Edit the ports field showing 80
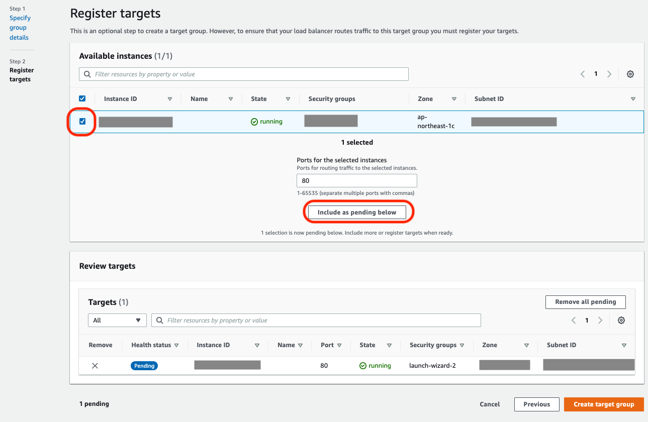This screenshot has width=648, height=422. 356,180
